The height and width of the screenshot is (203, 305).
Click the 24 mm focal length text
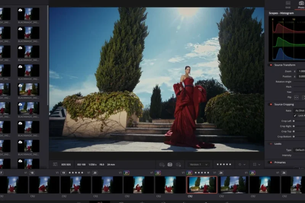tap(111, 165)
